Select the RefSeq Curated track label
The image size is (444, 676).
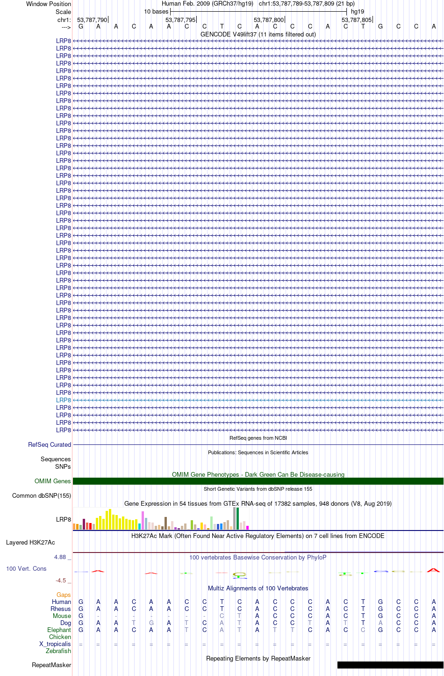[x=50, y=444]
